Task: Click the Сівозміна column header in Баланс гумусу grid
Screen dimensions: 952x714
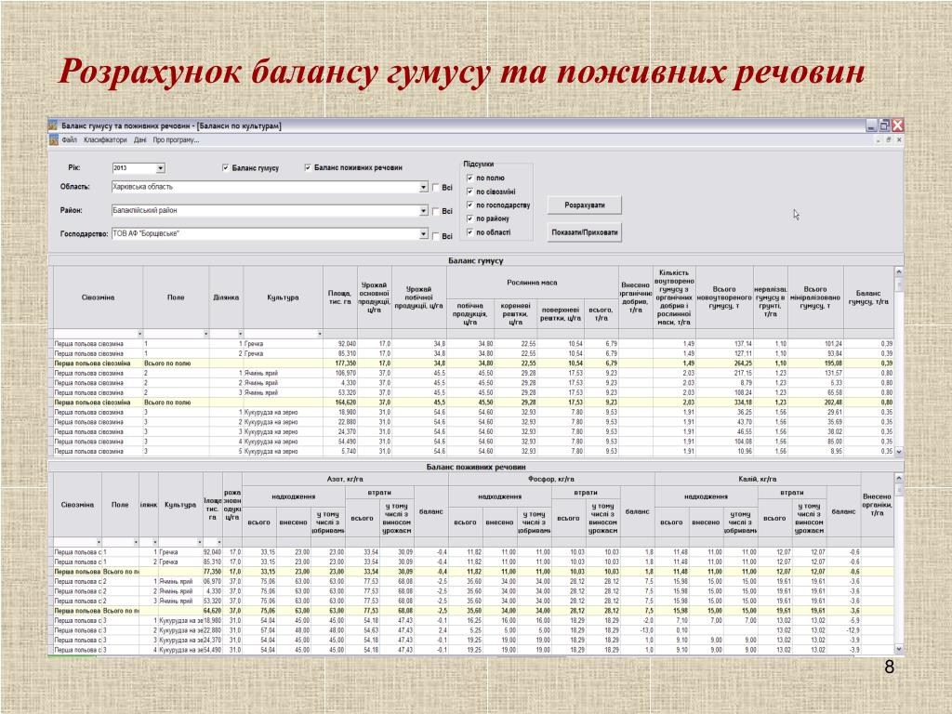Action: pos(98,297)
